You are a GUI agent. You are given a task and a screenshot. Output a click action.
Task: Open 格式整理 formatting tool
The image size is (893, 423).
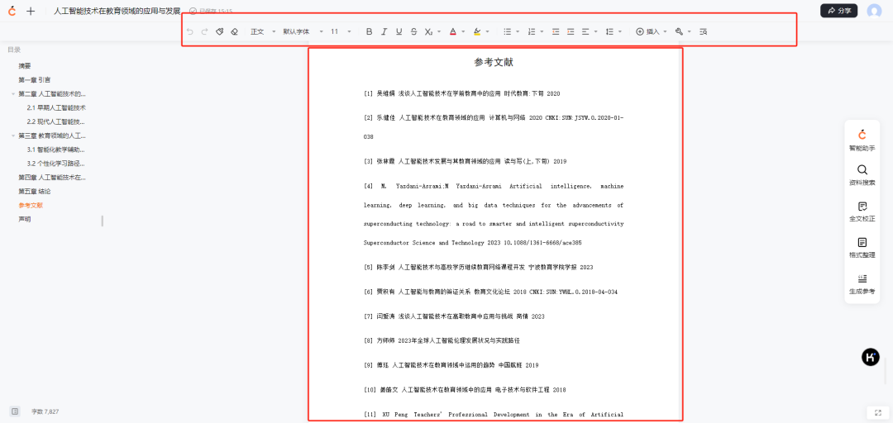(862, 248)
